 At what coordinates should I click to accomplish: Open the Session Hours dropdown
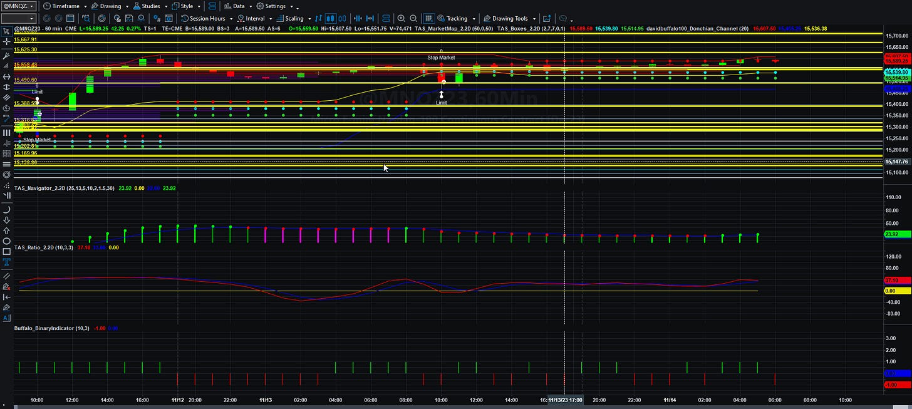click(207, 18)
